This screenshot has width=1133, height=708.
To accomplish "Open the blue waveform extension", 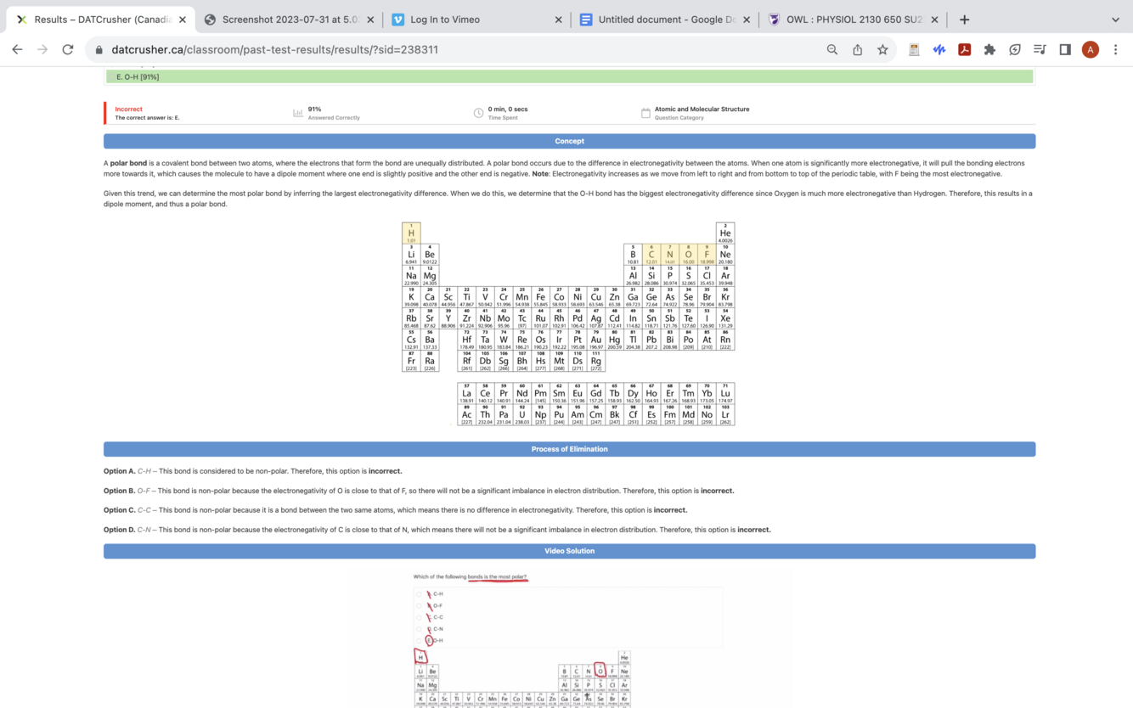I will [939, 49].
